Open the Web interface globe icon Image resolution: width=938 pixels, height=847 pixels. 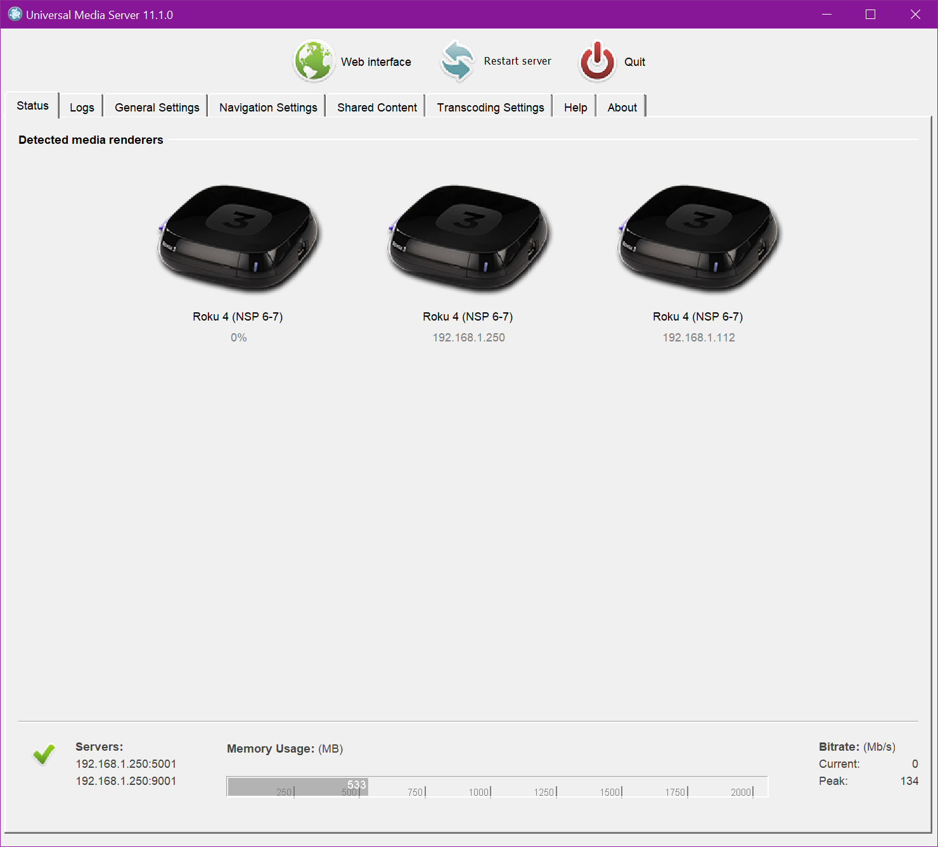click(314, 61)
